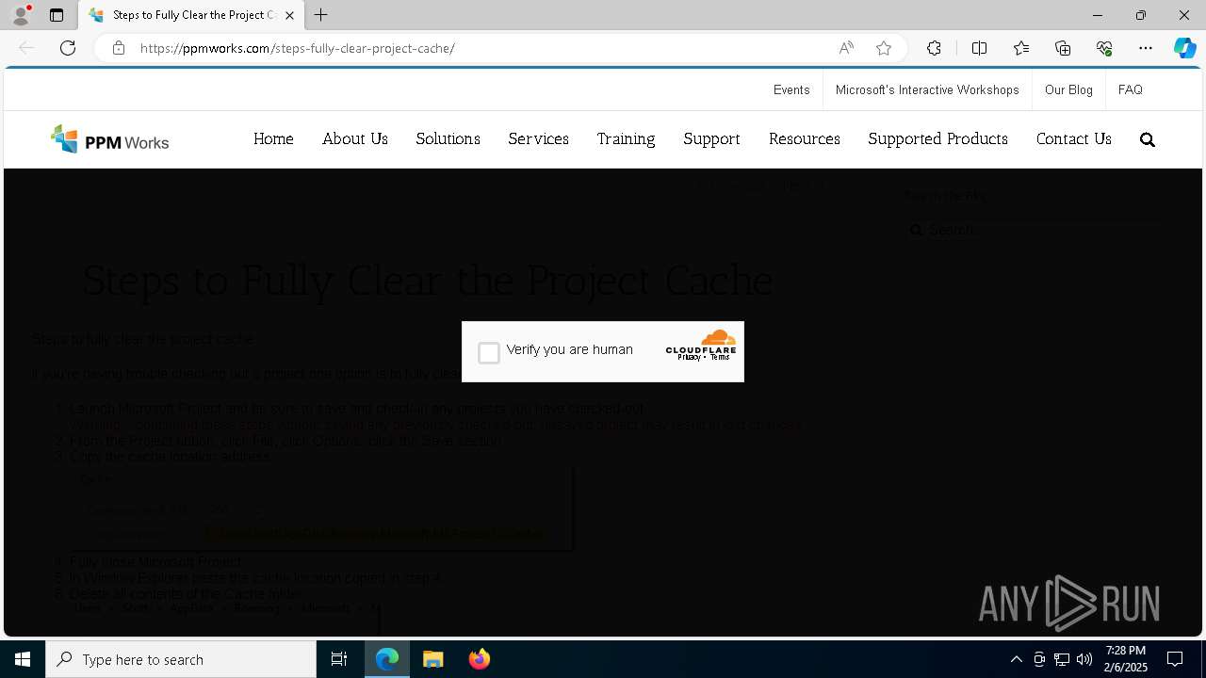Viewport: 1206px width, 678px height.
Task: Open Cloudflare Privacy link
Action: pyautogui.click(x=689, y=357)
